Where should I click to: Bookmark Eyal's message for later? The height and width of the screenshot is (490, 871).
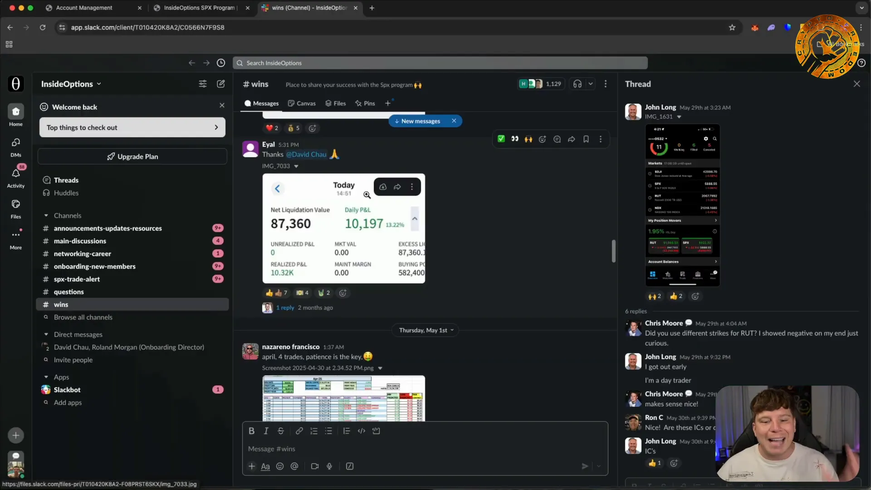point(586,139)
